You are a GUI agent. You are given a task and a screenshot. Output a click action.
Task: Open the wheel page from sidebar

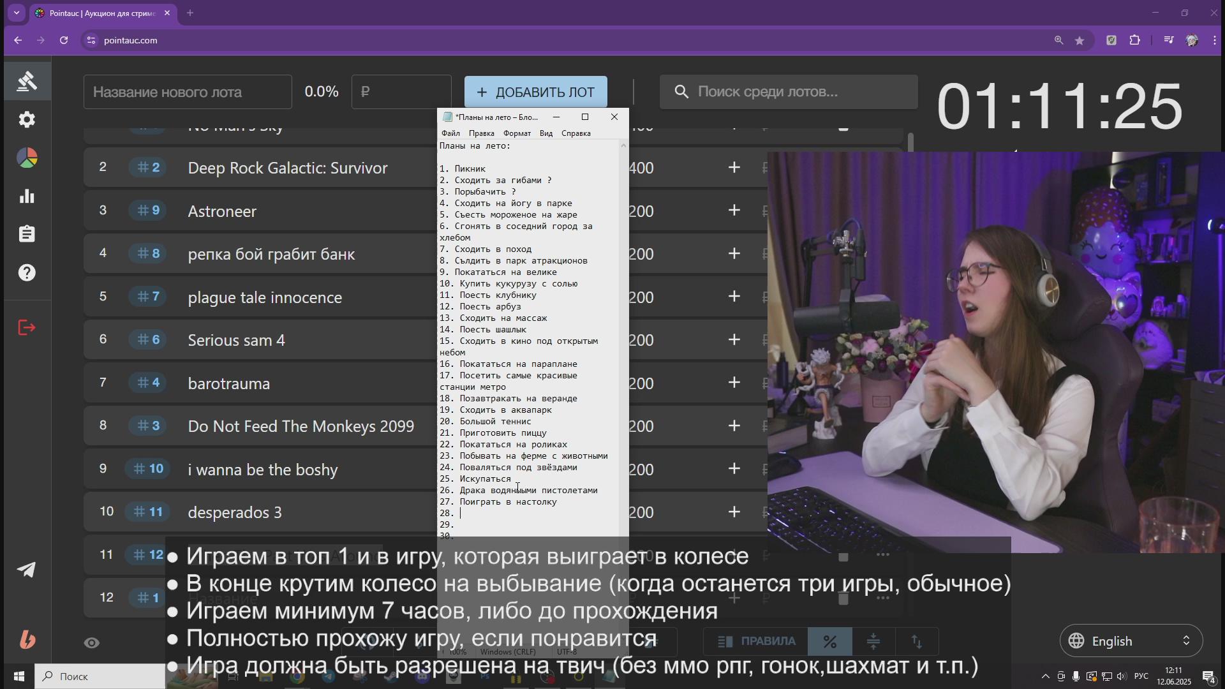coord(27,158)
